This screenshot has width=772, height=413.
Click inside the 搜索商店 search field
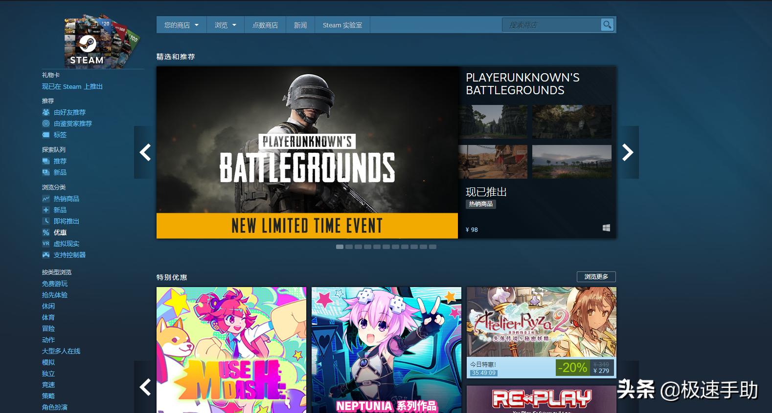551,25
